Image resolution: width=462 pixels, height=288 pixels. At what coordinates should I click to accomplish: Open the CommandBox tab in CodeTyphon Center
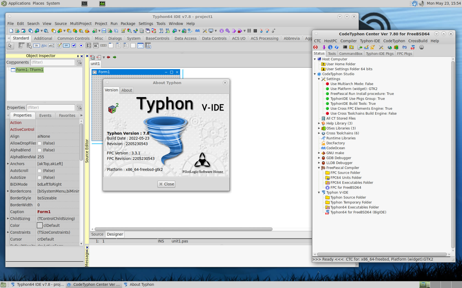351,54
